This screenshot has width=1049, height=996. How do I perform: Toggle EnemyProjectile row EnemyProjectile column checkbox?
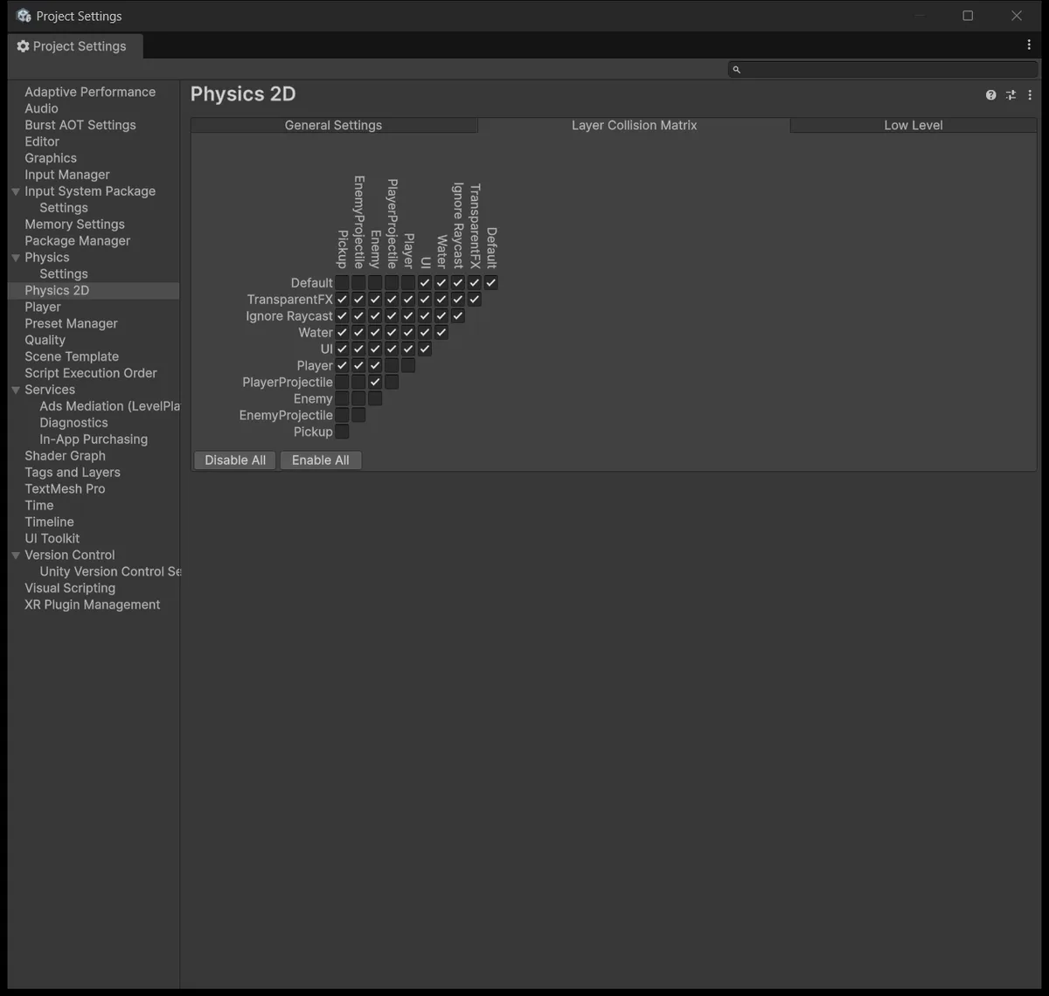point(358,416)
